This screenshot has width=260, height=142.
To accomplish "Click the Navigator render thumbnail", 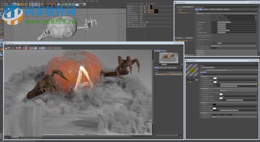I will tap(169, 58).
